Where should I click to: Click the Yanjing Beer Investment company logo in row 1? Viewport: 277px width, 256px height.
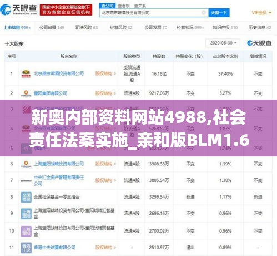[26, 74]
